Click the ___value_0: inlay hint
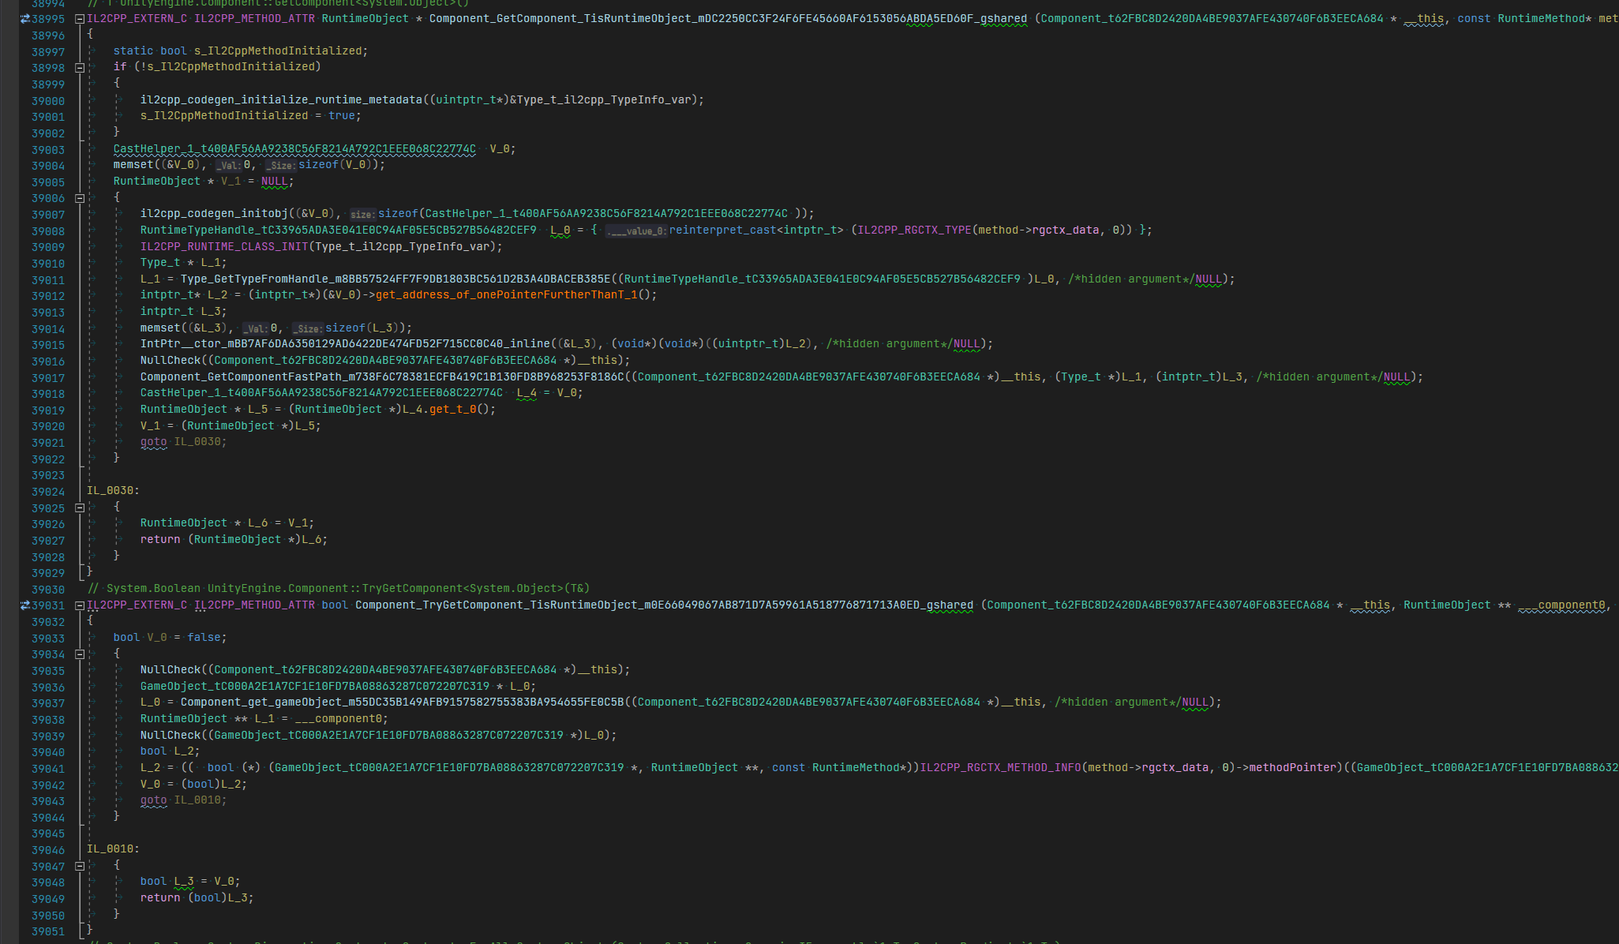The width and height of the screenshot is (1619, 944). tap(636, 231)
